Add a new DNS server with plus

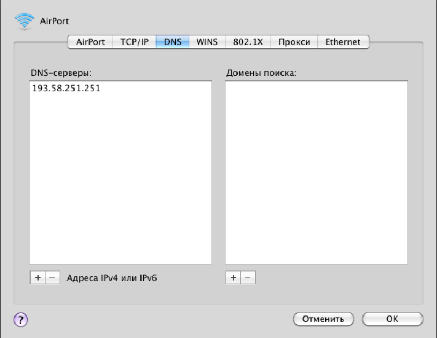(x=37, y=278)
